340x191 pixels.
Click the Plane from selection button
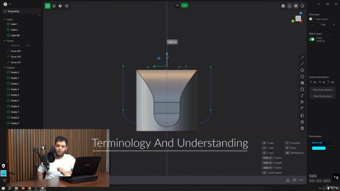click(x=322, y=90)
